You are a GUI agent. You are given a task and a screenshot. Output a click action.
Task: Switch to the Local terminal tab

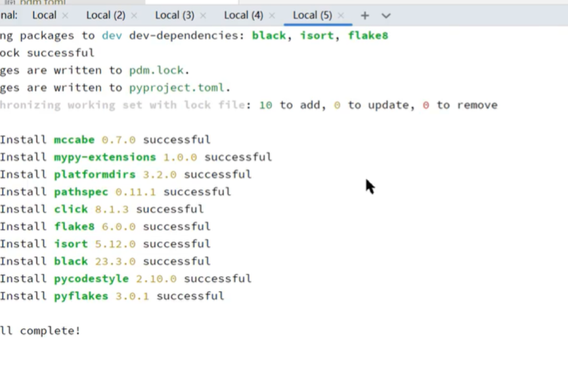pos(44,15)
